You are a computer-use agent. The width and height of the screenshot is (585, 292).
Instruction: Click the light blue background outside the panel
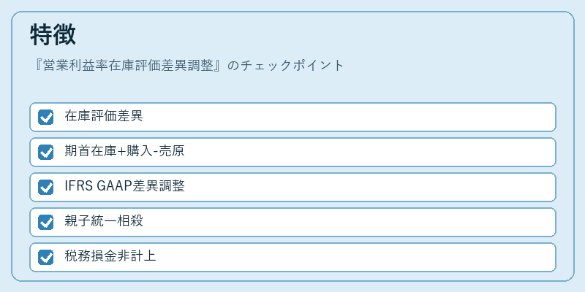coord(292,5)
